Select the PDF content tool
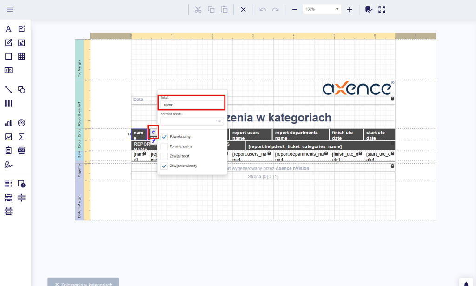 [x=21, y=150]
